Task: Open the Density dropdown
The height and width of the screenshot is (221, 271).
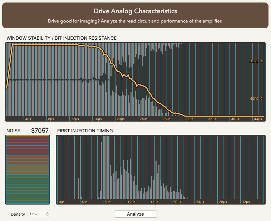Action: coord(39,214)
